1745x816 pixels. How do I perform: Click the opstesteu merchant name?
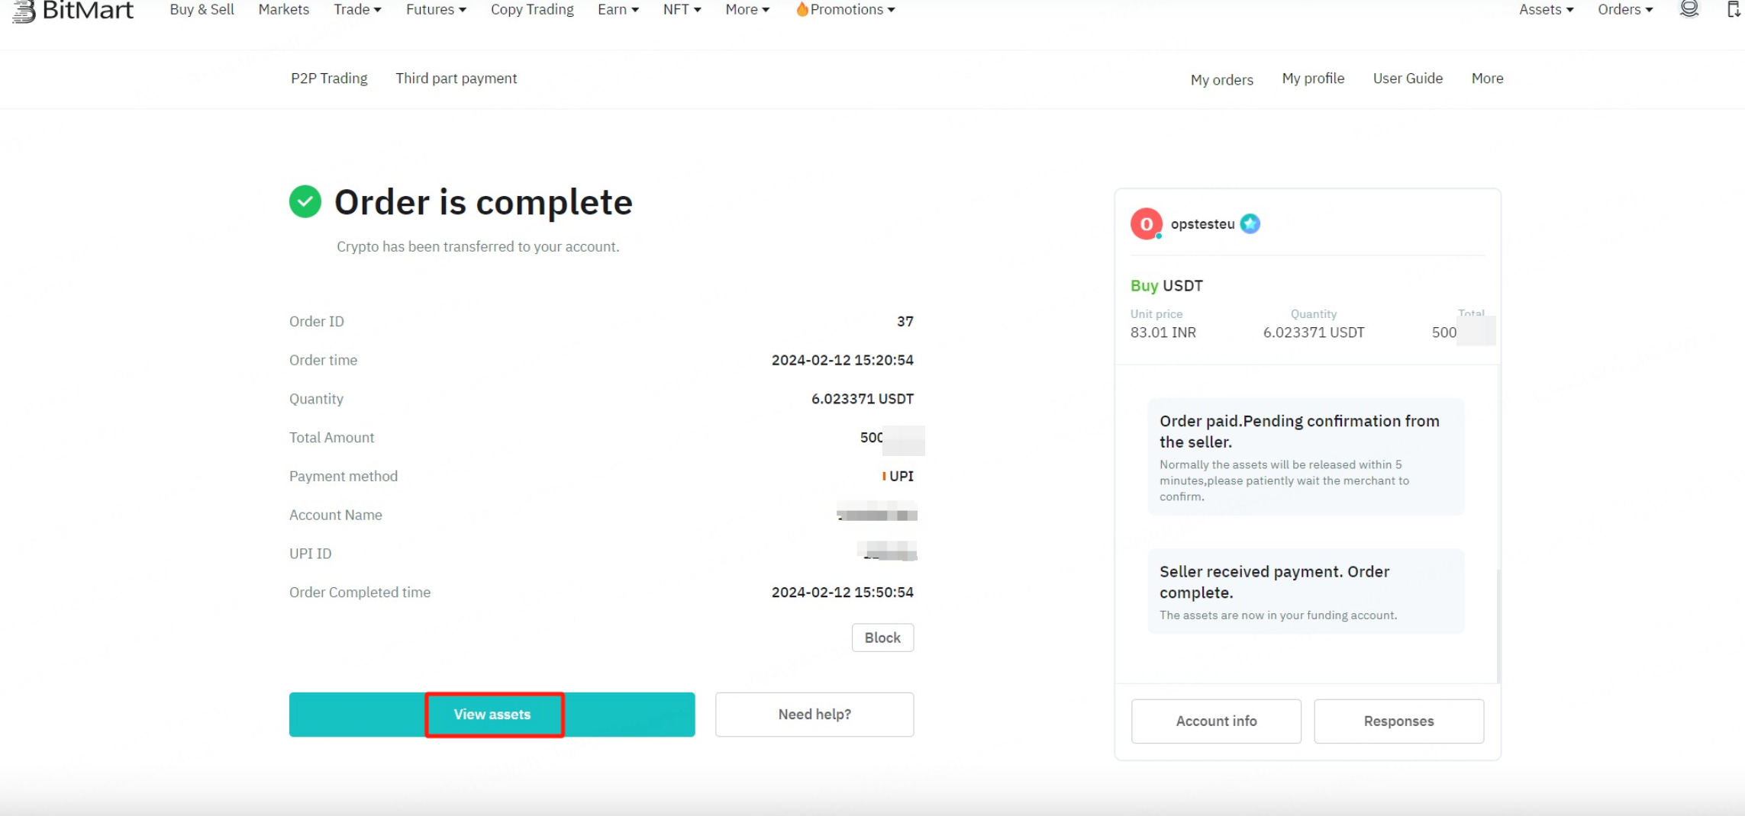[1202, 224]
